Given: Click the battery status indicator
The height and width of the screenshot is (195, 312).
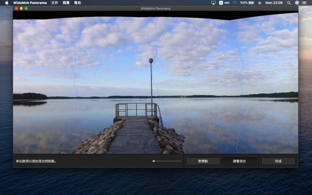Looking at the screenshot, I should click(247, 3).
